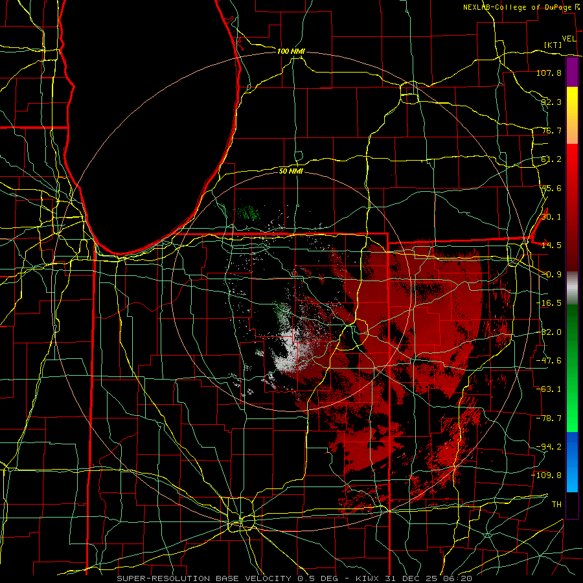Pick the light blue color bar segment
Screen dimensions: 583x583
tap(572, 479)
